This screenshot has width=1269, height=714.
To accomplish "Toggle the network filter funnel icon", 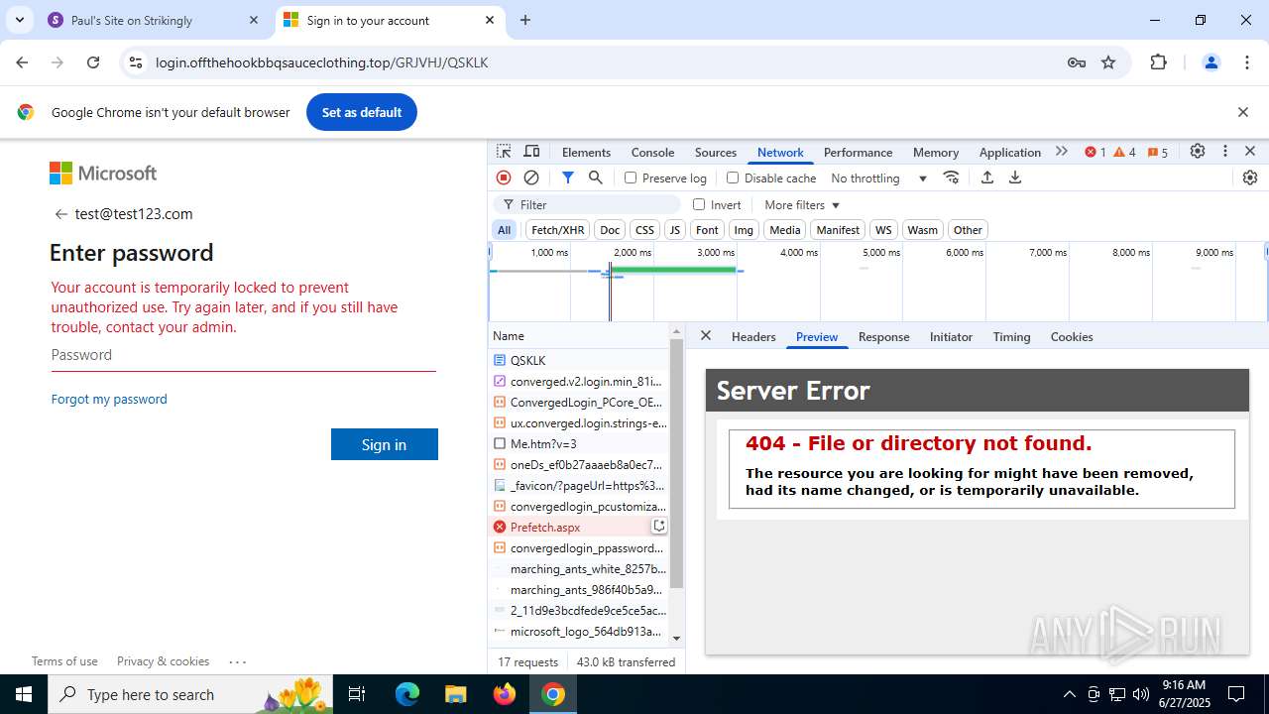I will click(567, 178).
